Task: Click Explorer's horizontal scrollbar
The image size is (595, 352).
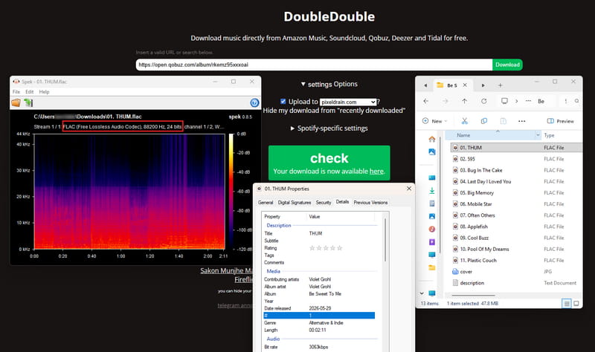Action: click(x=473, y=295)
